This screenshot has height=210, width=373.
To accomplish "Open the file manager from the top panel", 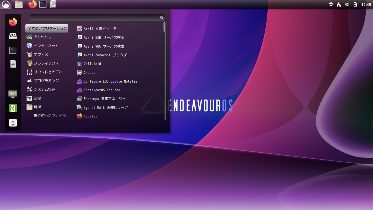I will coord(53,4).
